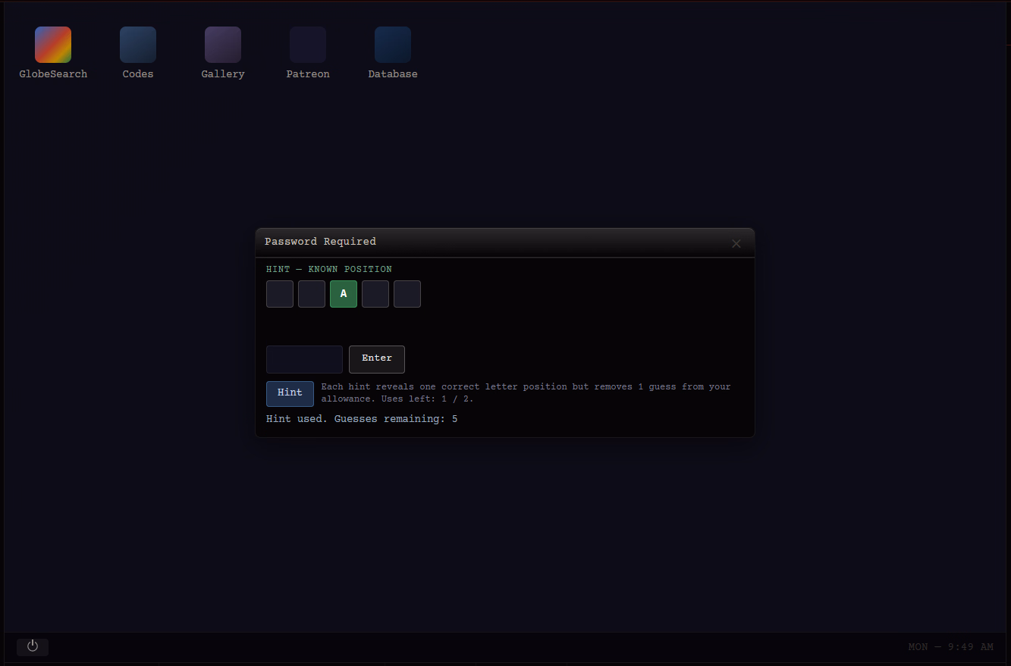This screenshot has width=1011, height=666.
Task: Open the GlobeSearch desktop icon
Action: coord(53,53)
